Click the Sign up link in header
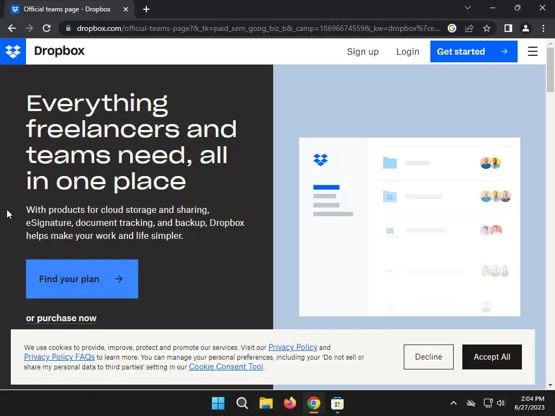Screen dimensions: 555x416 (x=363, y=51)
